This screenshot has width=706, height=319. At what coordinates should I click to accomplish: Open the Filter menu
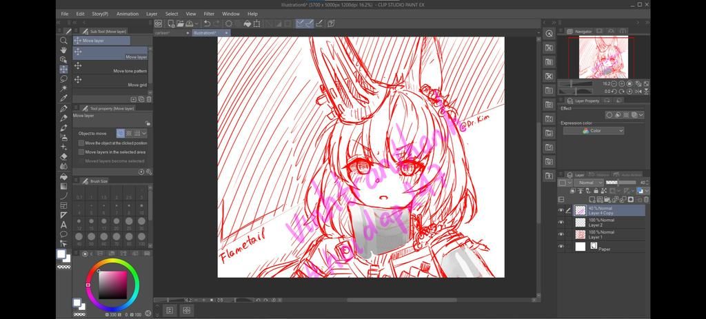pyautogui.click(x=209, y=14)
